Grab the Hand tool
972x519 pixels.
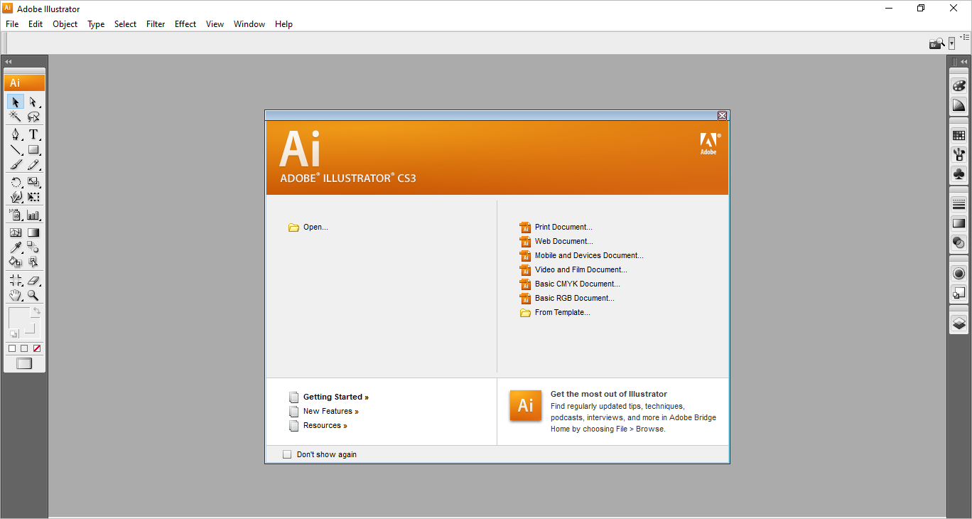15,295
